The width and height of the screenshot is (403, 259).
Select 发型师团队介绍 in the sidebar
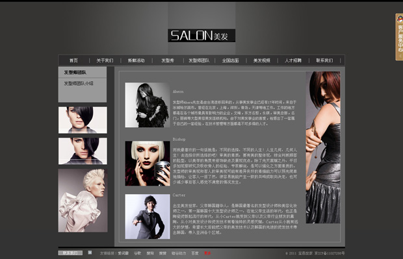point(79,84)
